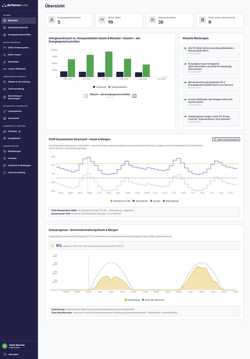Open Zähler & Messsystem page
Image resolution: width=250 pixels, height=359 pixels.
coord(19,48)
